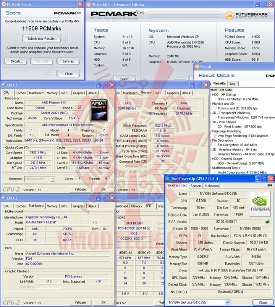Click the BIOS date 07/24/2009
The width and height of the screenshot is (275, 307).
pyautogui.click(x=68, y=264)
